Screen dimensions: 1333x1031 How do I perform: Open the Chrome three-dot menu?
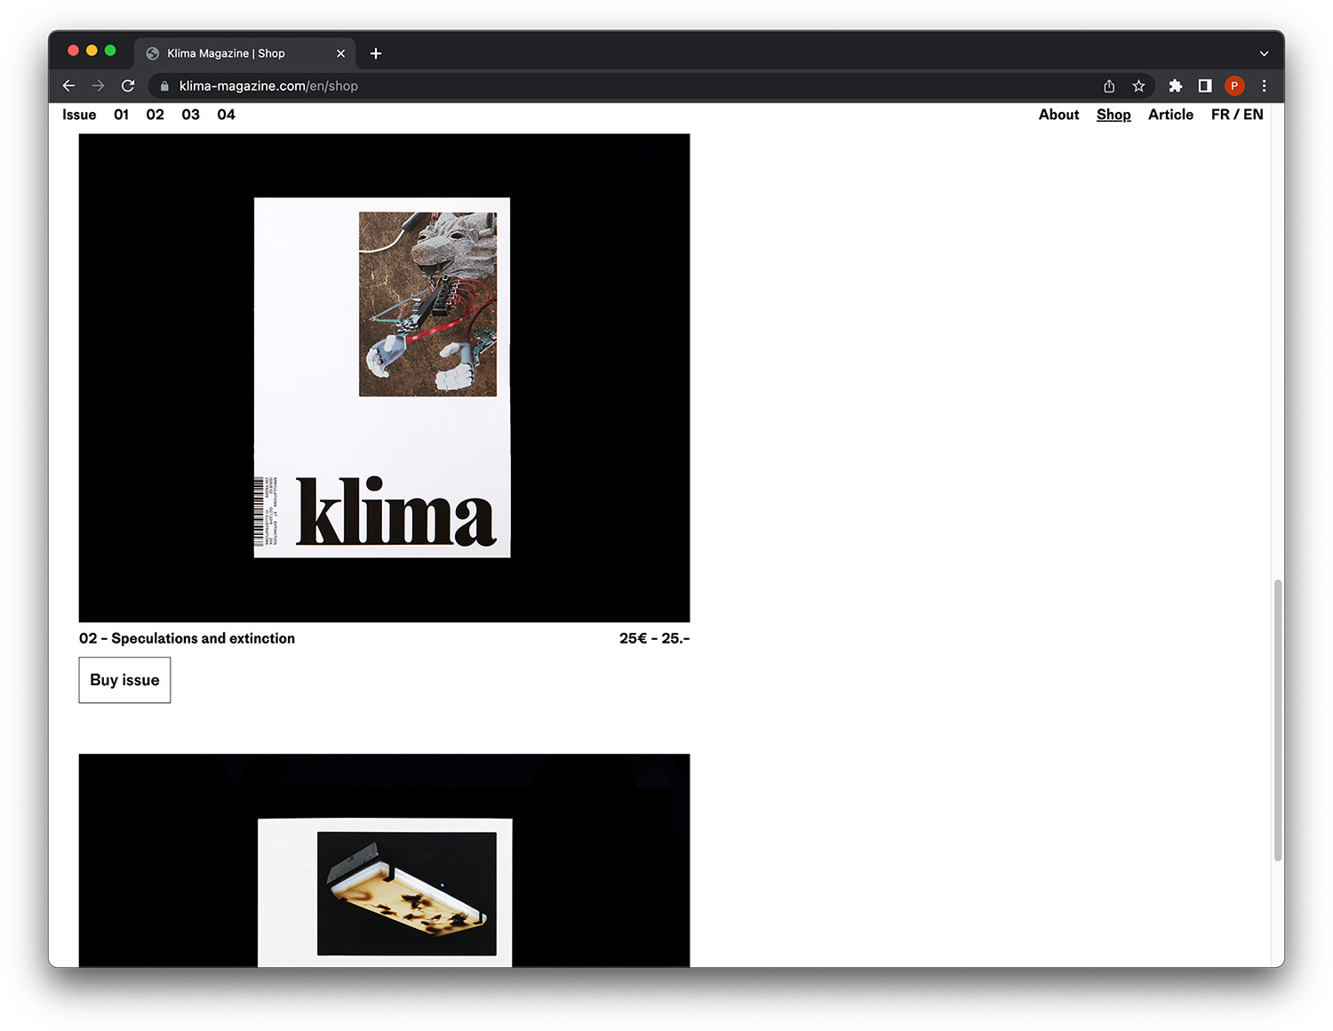(x=1264, y=86)
